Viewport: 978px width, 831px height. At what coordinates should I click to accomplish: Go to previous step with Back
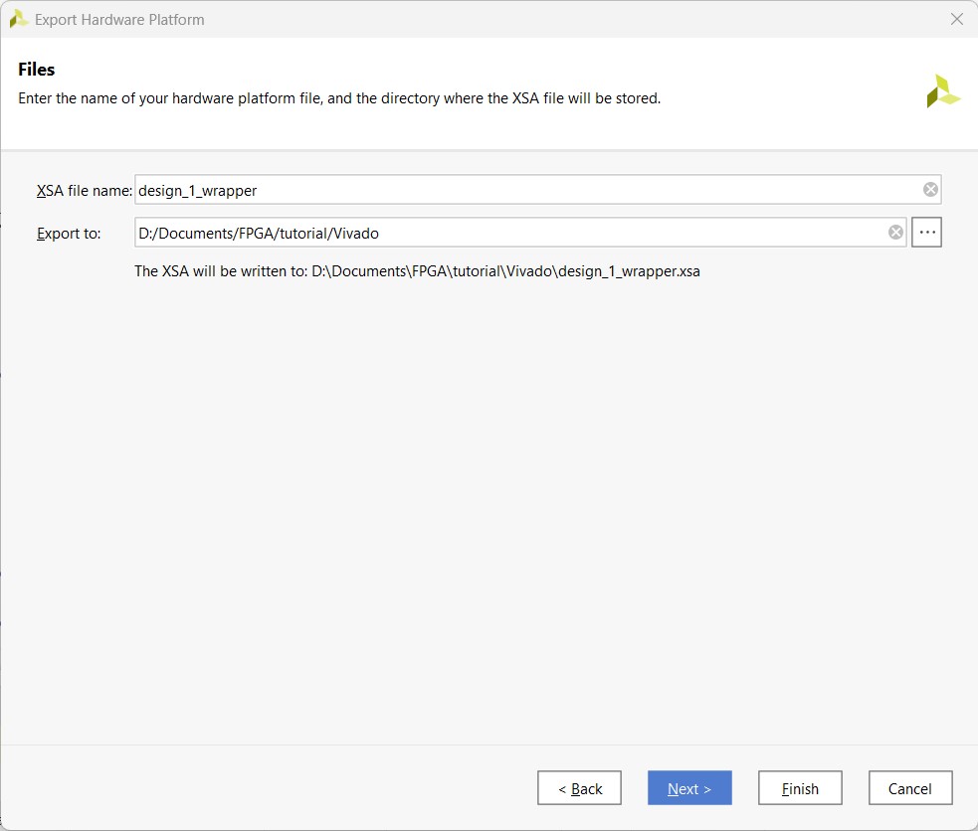[579, 788]
